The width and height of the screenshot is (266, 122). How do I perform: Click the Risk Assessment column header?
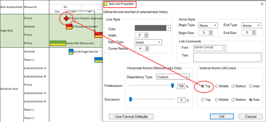pos(12,7)
